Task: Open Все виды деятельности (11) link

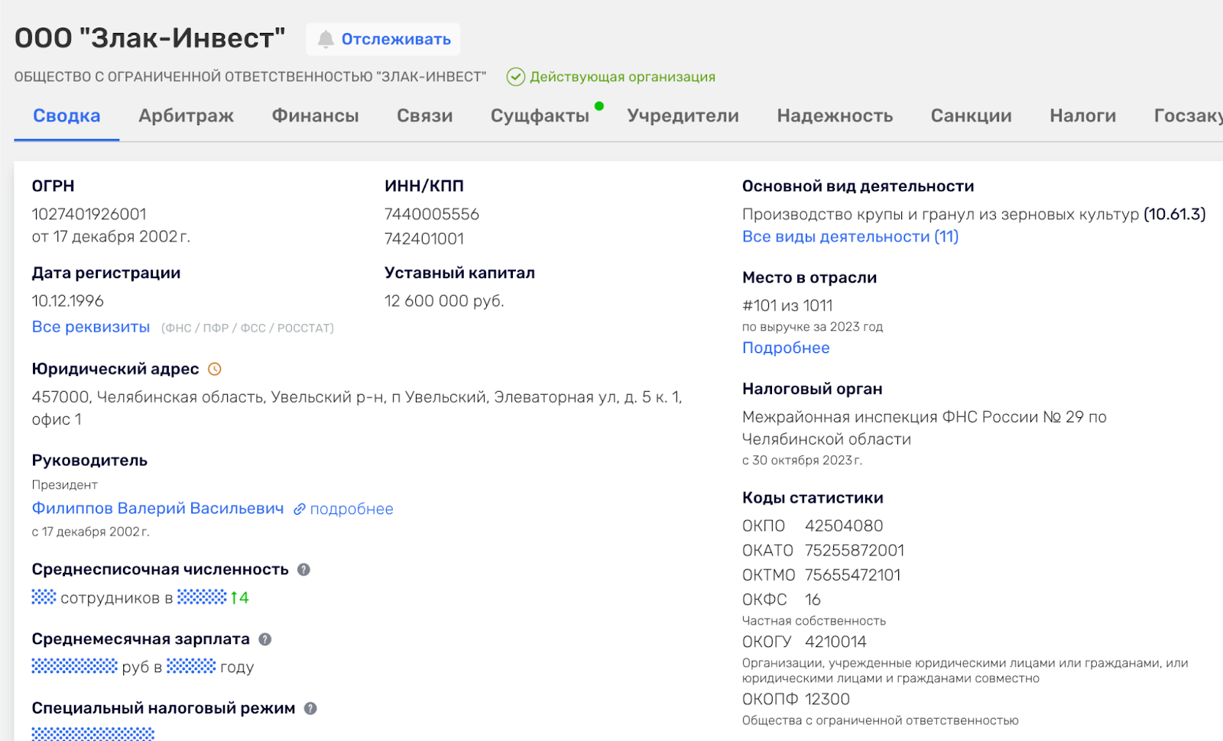Action: point(850,237)
